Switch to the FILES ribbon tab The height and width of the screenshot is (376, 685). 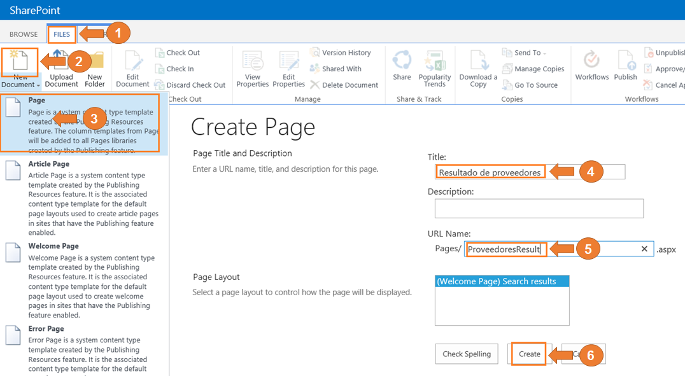click(62, 34)
